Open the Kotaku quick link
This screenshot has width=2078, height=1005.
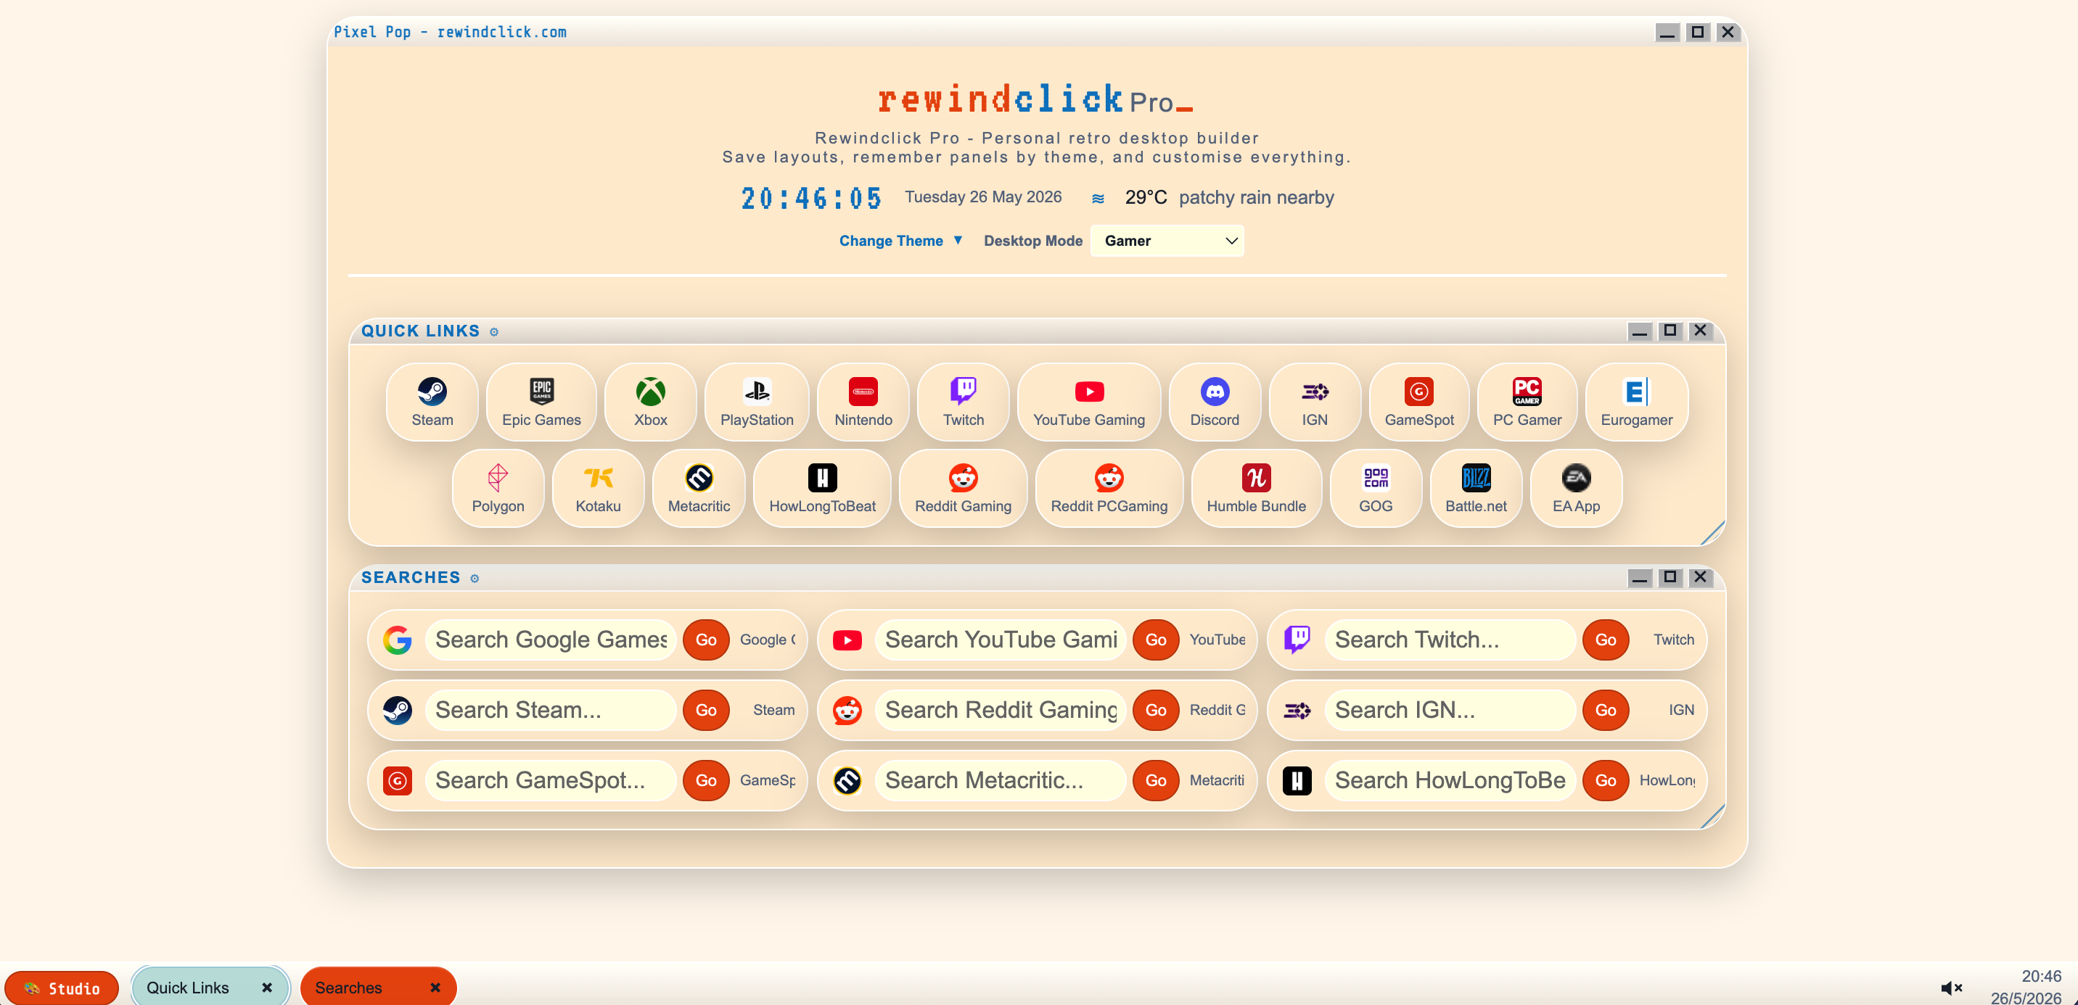[598, 487]
